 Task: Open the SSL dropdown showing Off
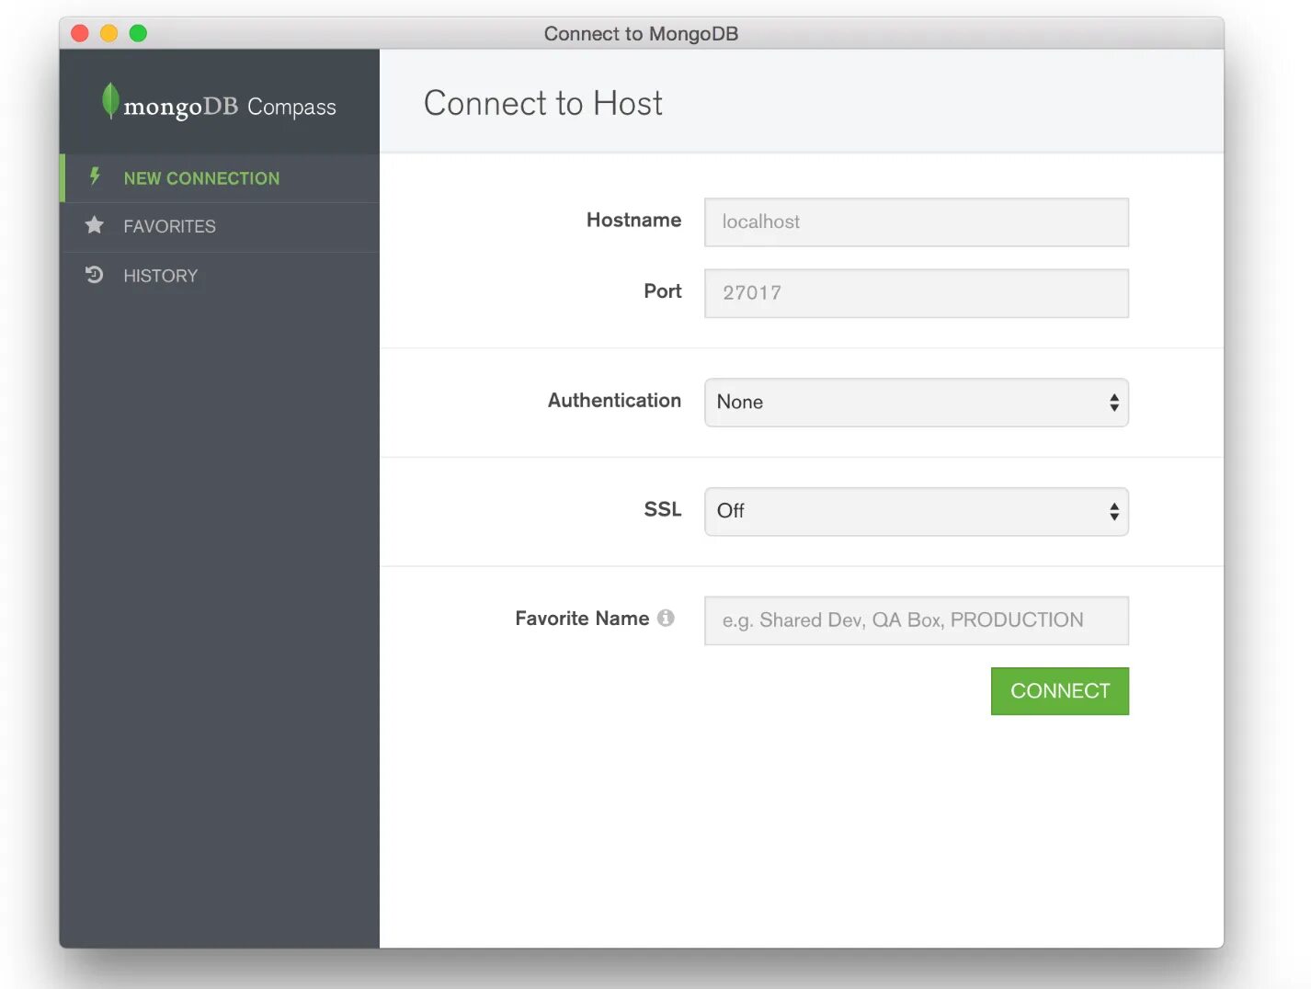917,512
